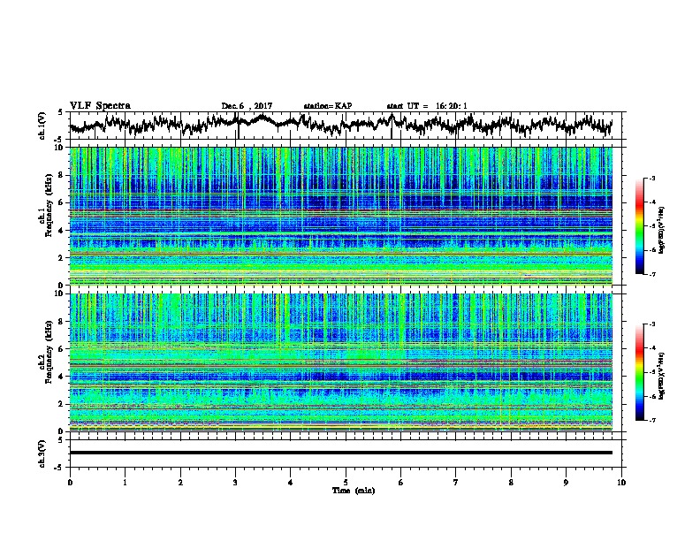Click the "ch.1 Frequency (kHz)" axis label
The width and height of the screenshot is (700, 541).
point(45,205)
